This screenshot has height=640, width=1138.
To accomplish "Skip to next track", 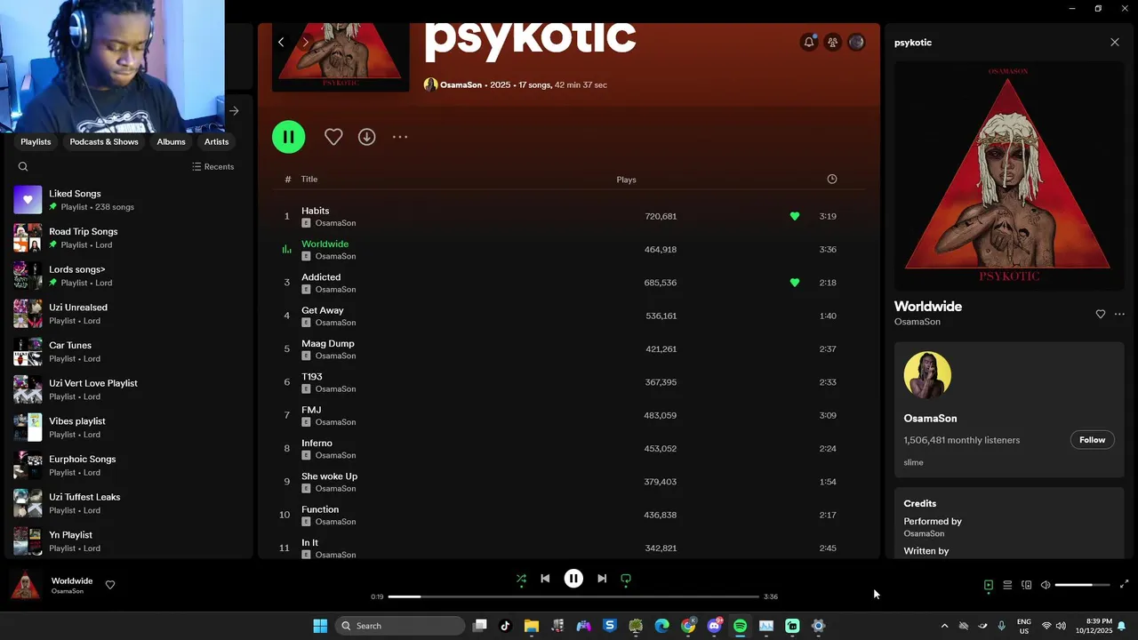I will point(602,579).
